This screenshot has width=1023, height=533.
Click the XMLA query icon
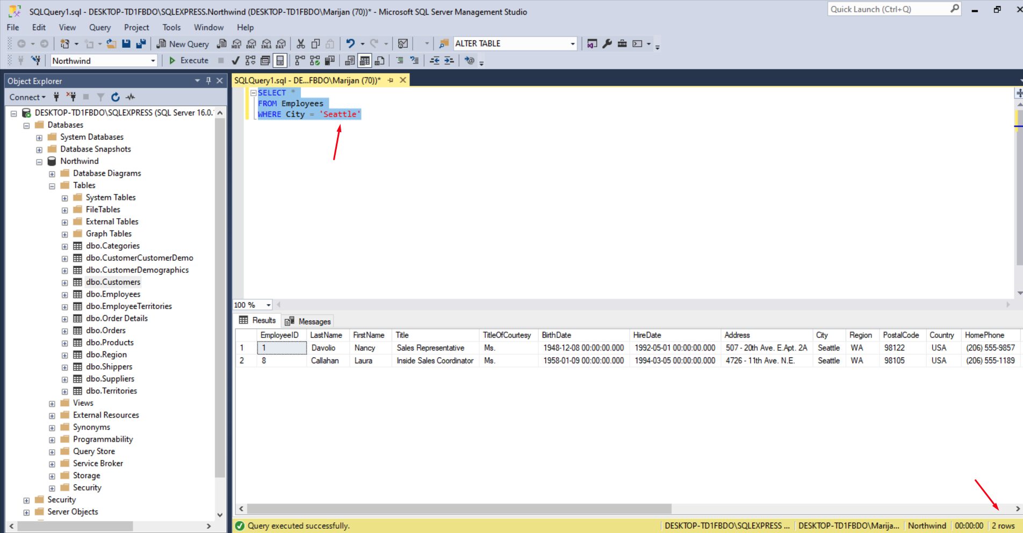click(266, 44)
